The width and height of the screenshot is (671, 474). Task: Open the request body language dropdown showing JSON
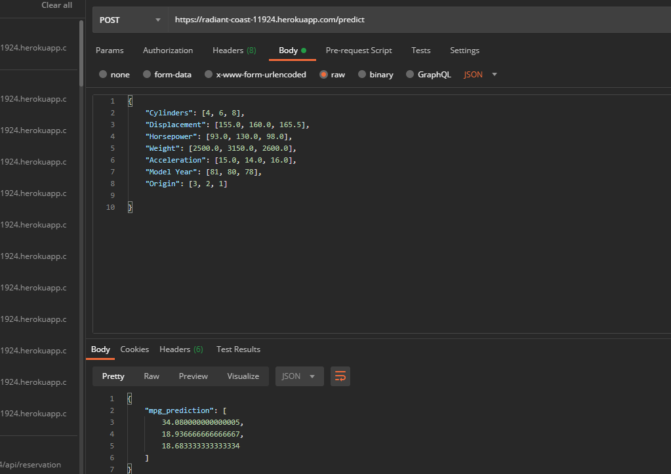click(478, 74)
